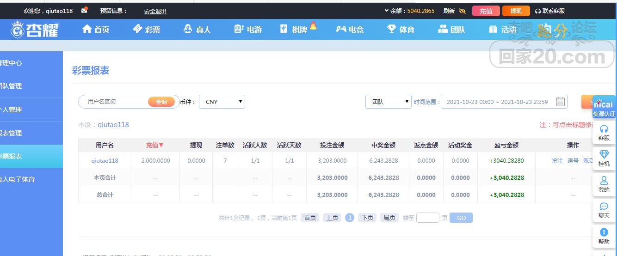This screenshot has height=256, width=617.
Task: Open 帮助 help floating icon
Action: [604, 236]
